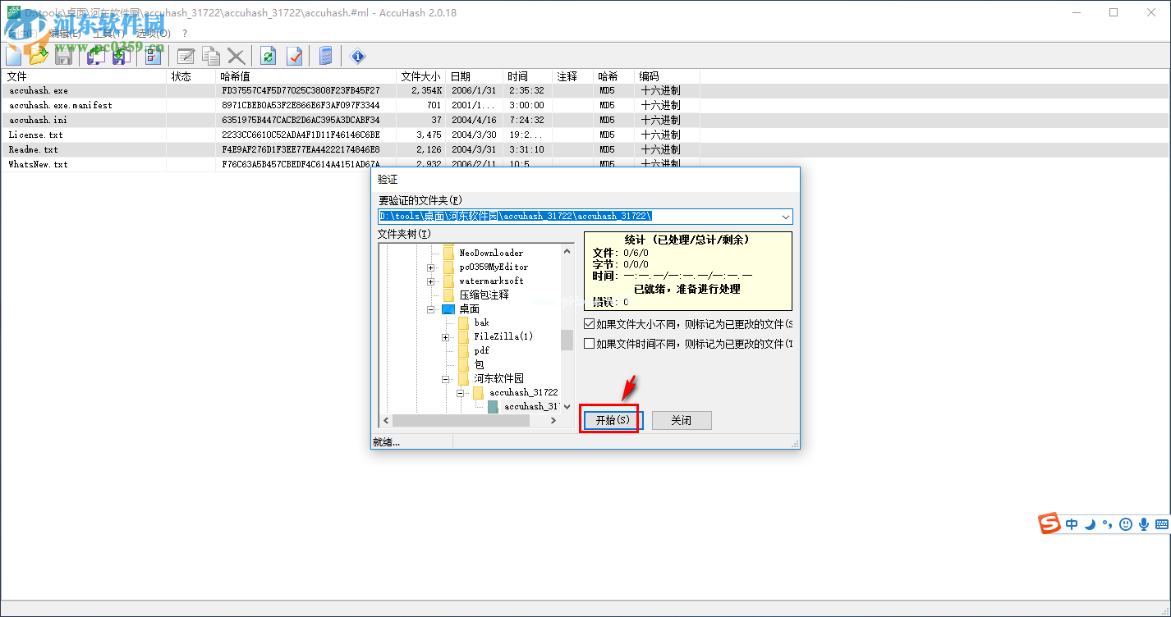Select the accuhash.exe.manifest file row

pyautogui.click(x=585, y=106)
